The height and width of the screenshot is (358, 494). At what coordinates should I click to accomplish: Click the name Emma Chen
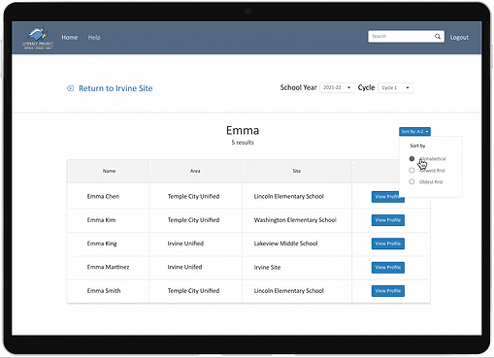pos(103,196)
